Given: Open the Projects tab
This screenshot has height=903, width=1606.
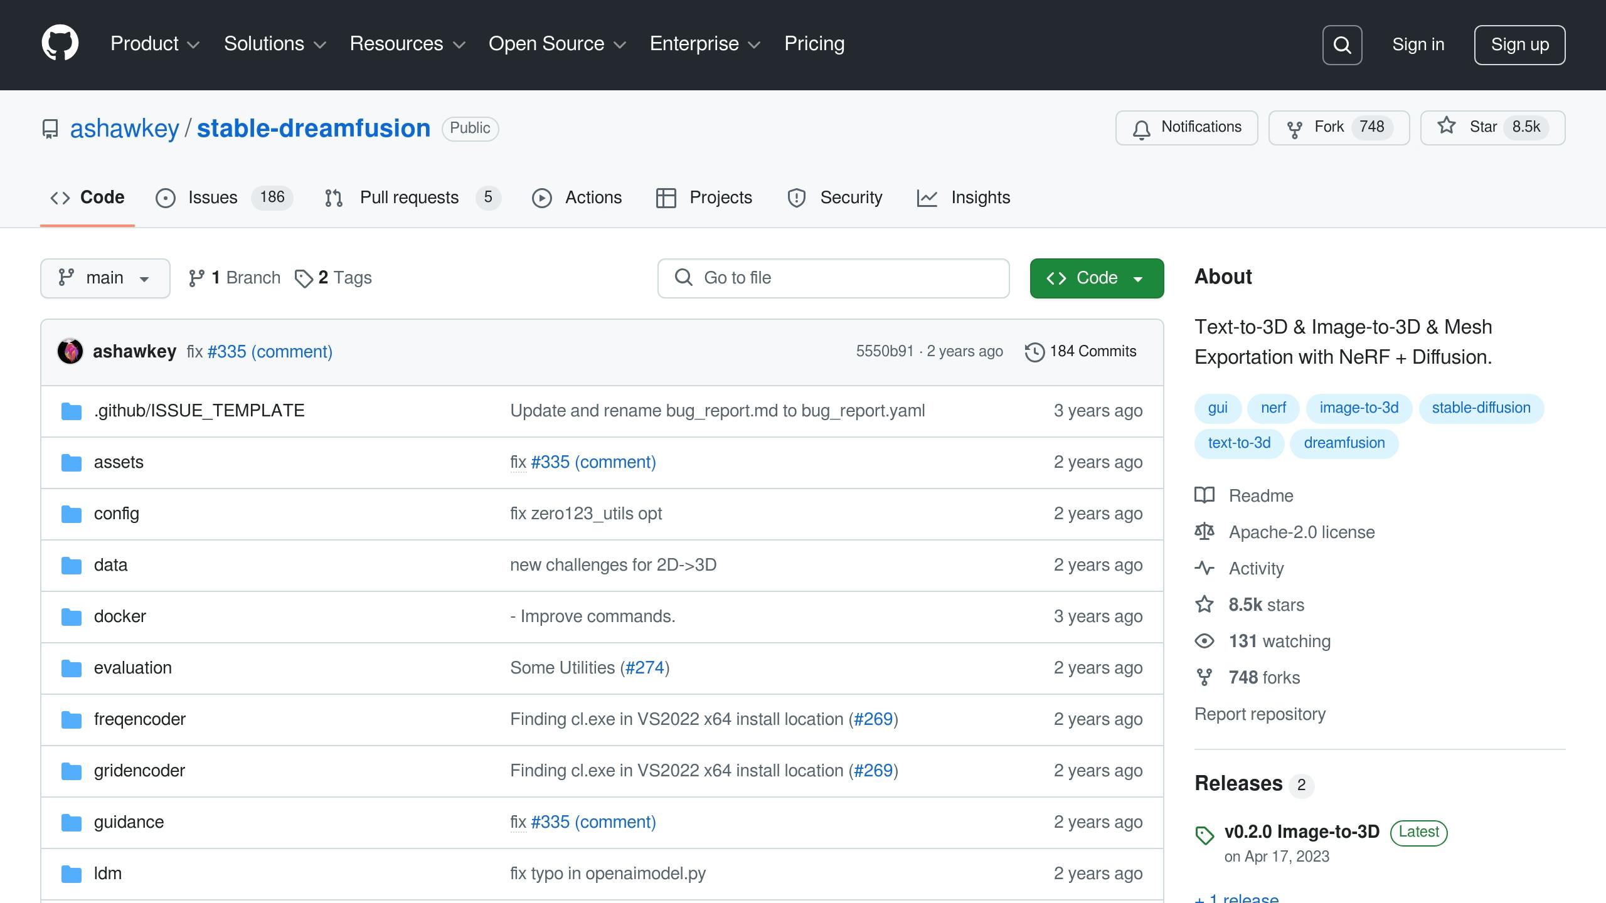Looking at the screenshot, I should 704,198.
